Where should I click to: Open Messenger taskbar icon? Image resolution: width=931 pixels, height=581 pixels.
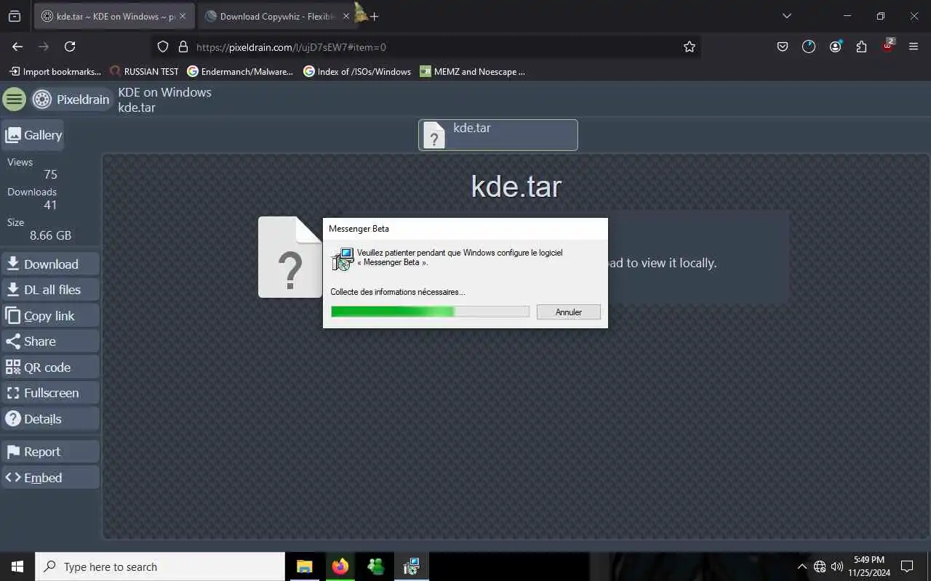(376, 566)
